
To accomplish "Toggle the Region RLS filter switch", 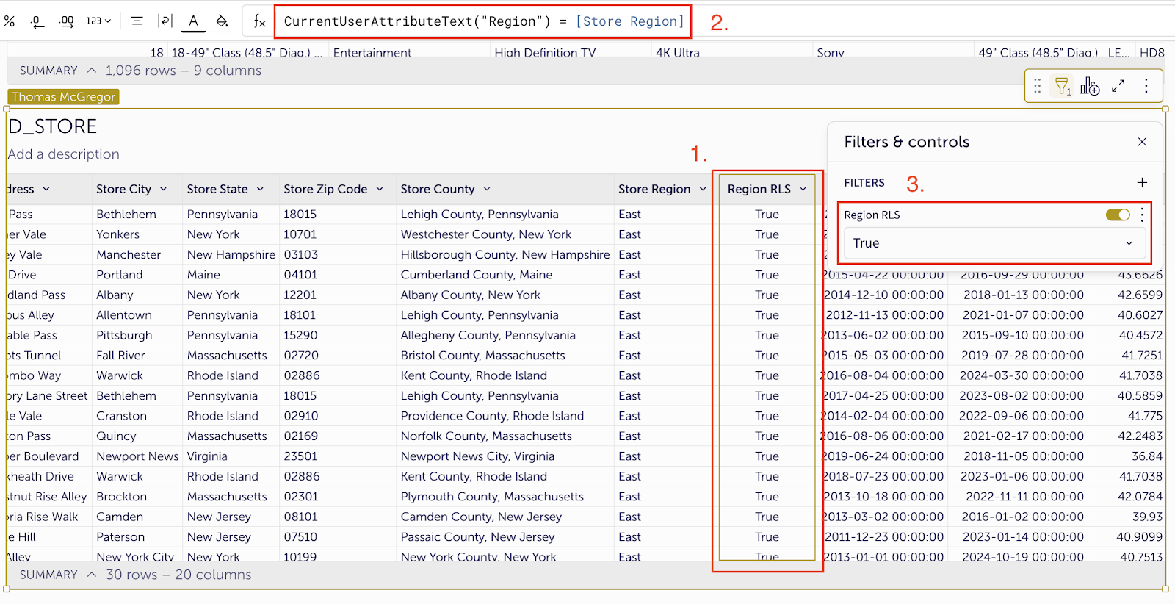I will click(x=1118, y=215).
